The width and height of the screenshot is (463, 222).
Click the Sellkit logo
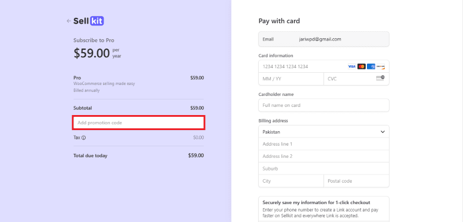(x=89, y=21)
